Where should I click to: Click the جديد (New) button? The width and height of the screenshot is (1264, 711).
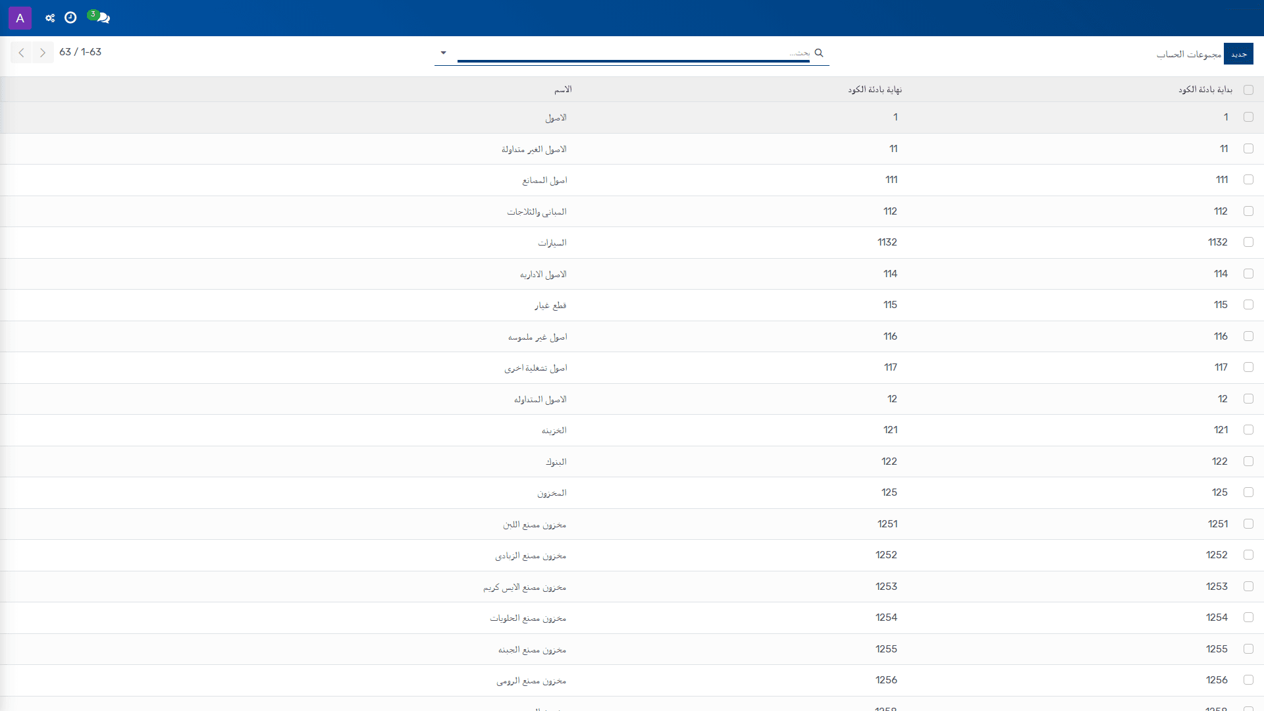pyautogui.click(x=1238, y=54)
